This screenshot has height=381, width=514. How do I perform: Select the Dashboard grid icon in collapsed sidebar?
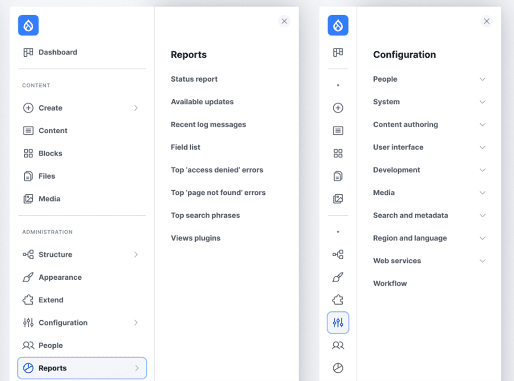338,52
